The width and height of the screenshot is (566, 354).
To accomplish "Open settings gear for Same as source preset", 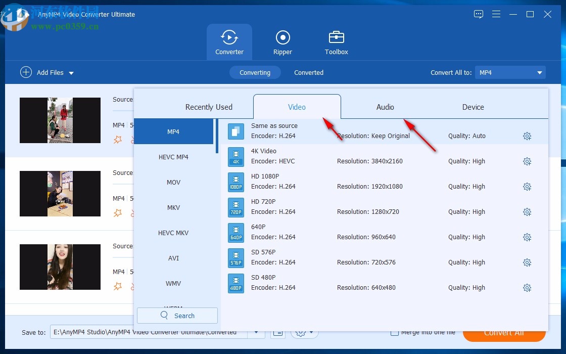I will click(527, 136).
